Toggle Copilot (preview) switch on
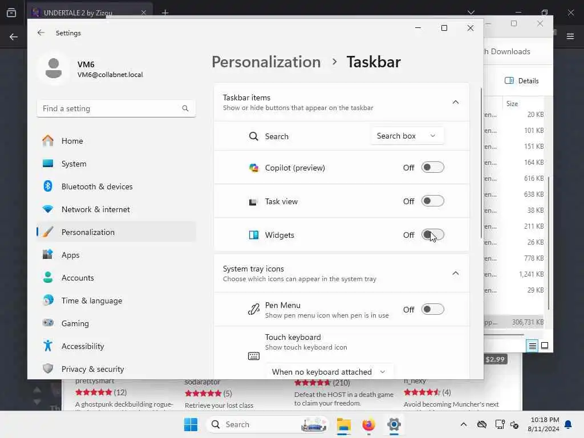The width and height of the screenshot is (584, 438). coord(432,167)
